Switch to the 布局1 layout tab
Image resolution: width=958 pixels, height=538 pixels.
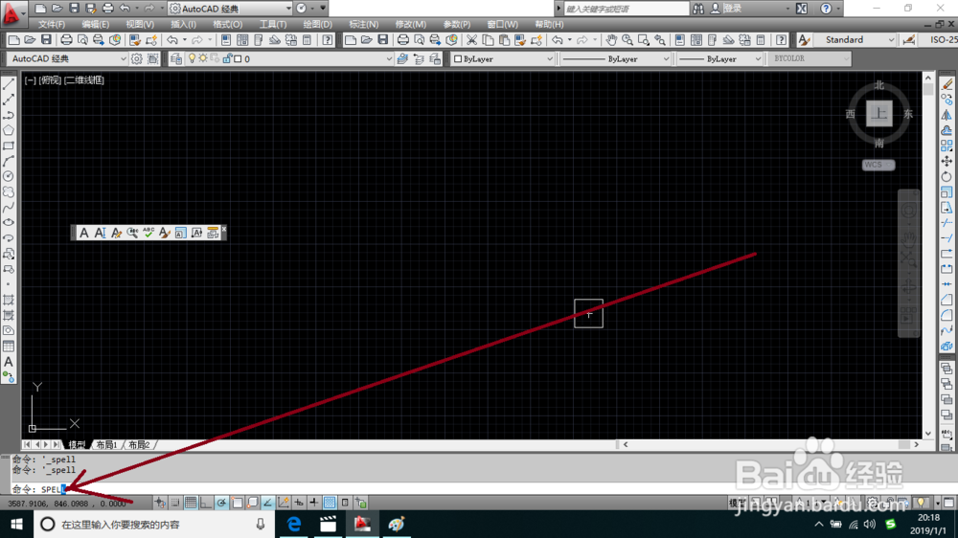pos(106,444)
